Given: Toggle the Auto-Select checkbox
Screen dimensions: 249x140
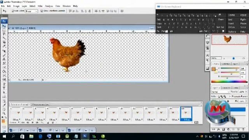Looking at the screenshot, I should tap(13, 11).
